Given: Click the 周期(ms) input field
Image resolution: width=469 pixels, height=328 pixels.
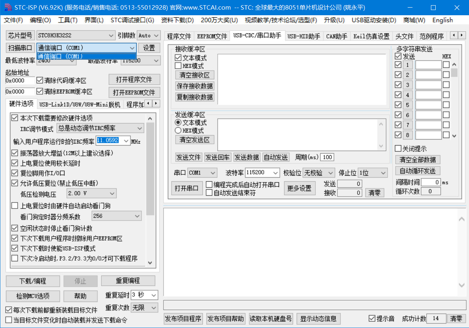Looking at the screenshot, I should (327, 157).
